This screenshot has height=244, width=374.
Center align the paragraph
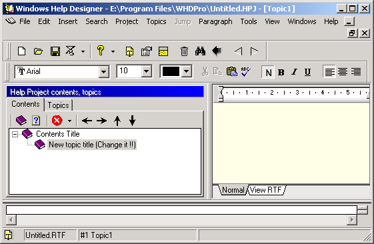pos(343,71)
